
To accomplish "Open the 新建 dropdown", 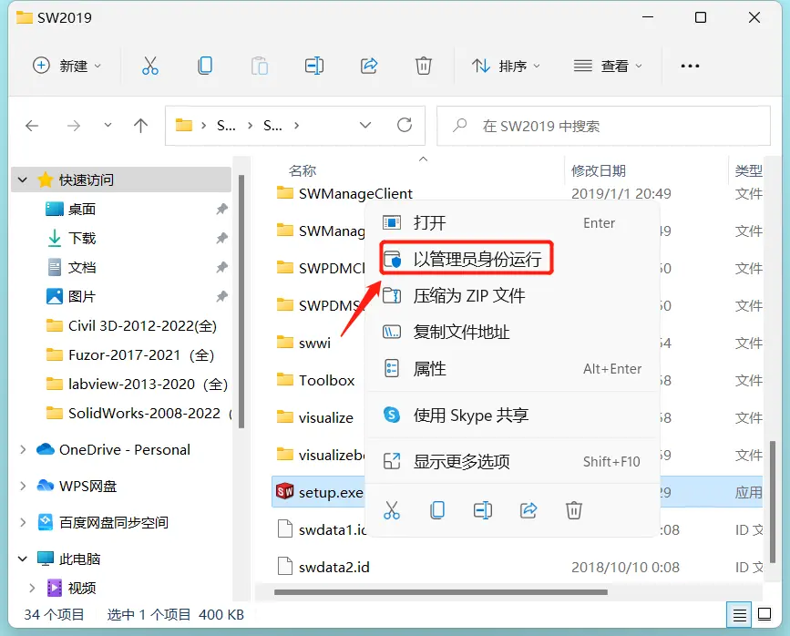I will coord(67,66).
